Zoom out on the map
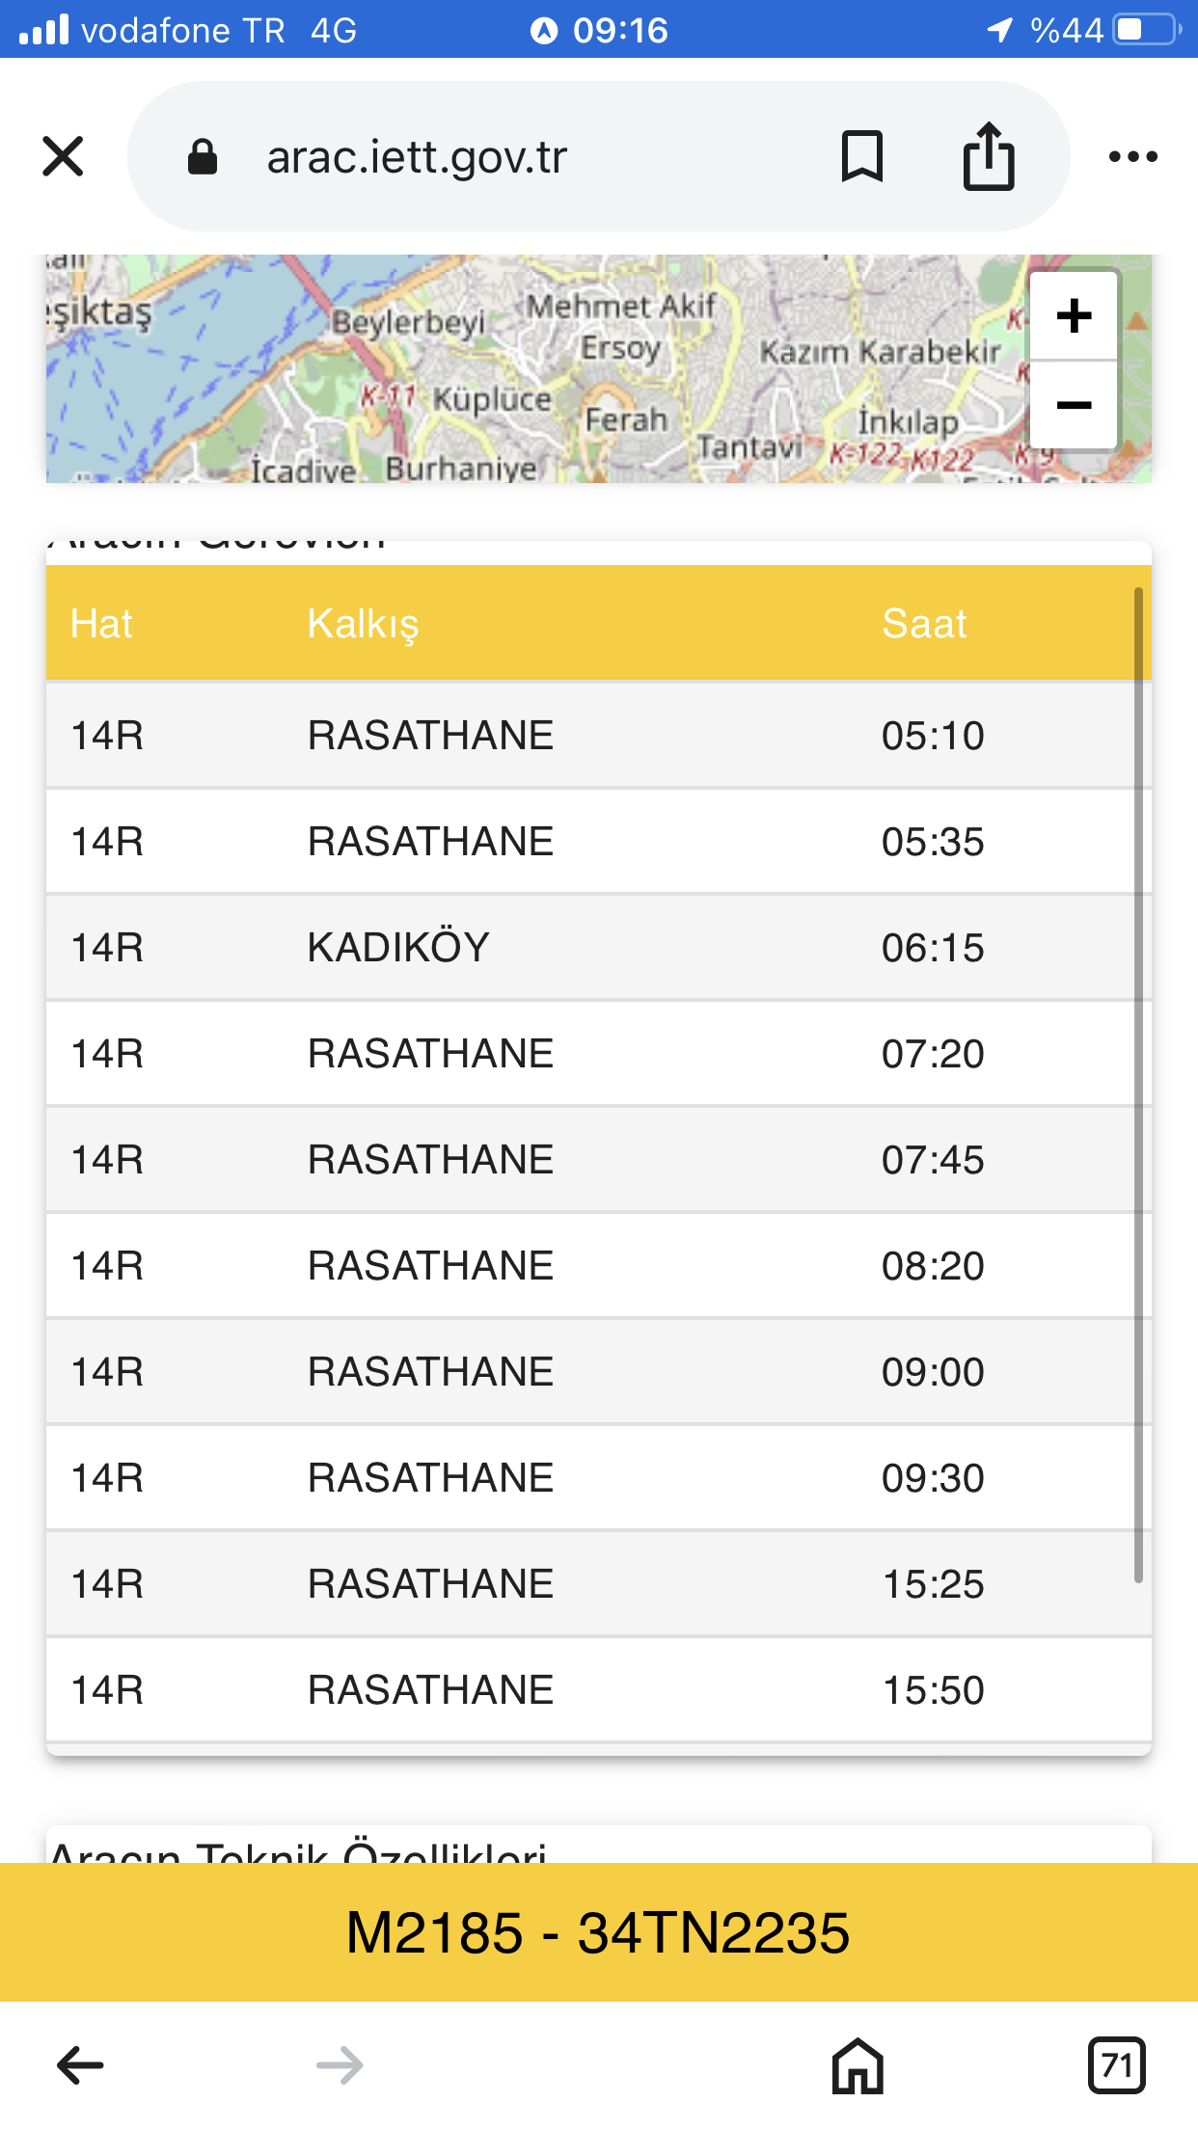The height and width of the screenshot is (2129, 1198). (1074, 405)
